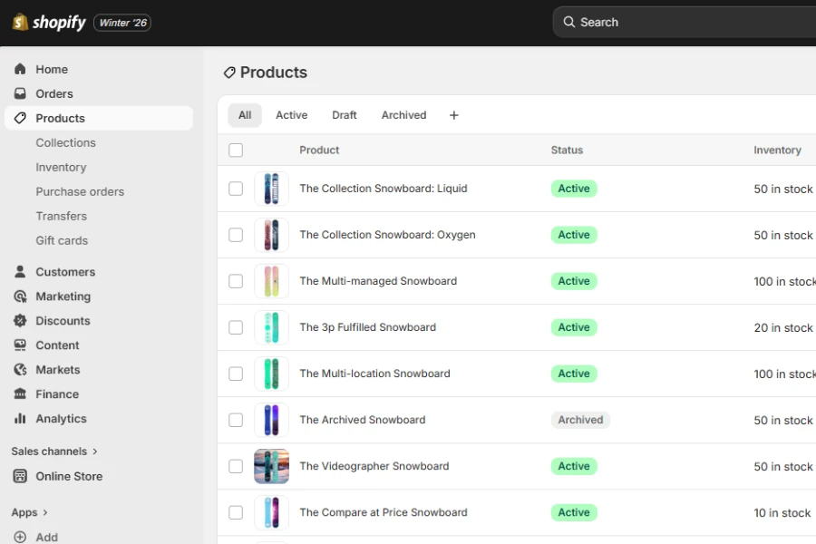Select the Analytics bar chart icon
Viewport: 816px width, 544px height.
(19, 418)
